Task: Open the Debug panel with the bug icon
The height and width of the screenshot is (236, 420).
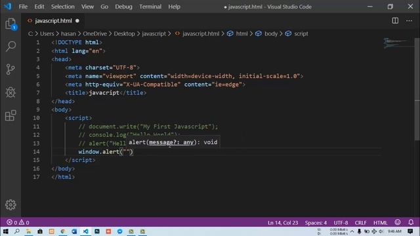Action: pos(10,92)
